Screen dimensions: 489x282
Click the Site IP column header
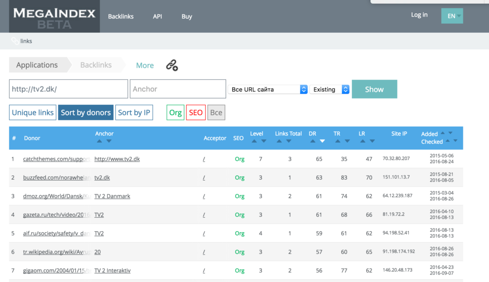pos(399,134)
